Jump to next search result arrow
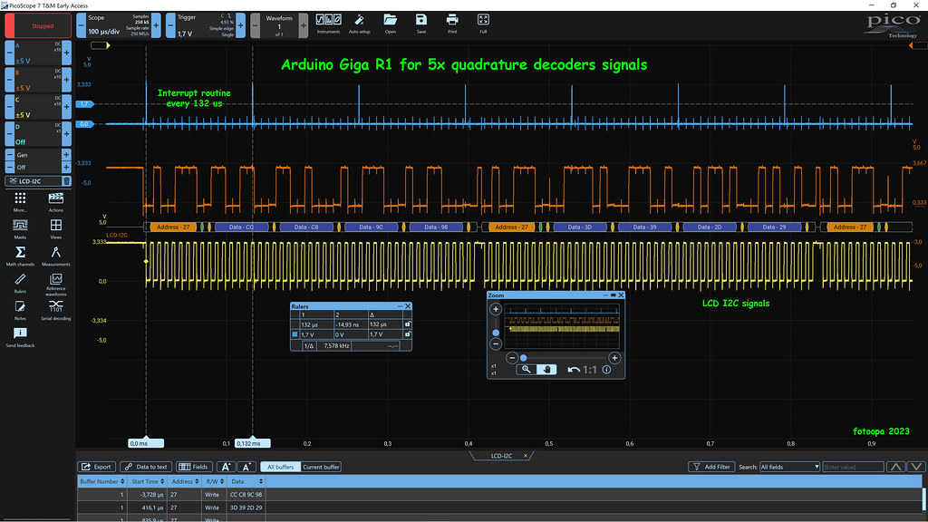The height and width of the screenshot is (522, 928). [x=916, y=467]
